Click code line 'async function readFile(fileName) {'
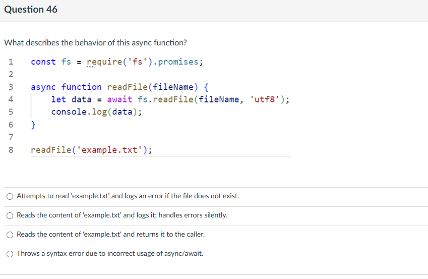Screen dimensions: 428x279 point(119,87)
